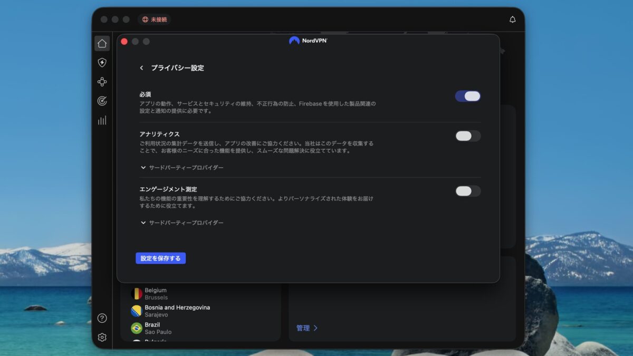Open Settings via the gear icon
The image size is (633, 356).
pyautogui.click(x=102, y=337)
